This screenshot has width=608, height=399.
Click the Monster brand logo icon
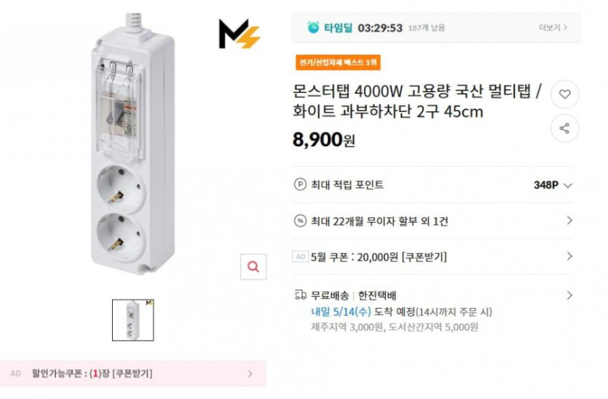[x=239, y=34]
